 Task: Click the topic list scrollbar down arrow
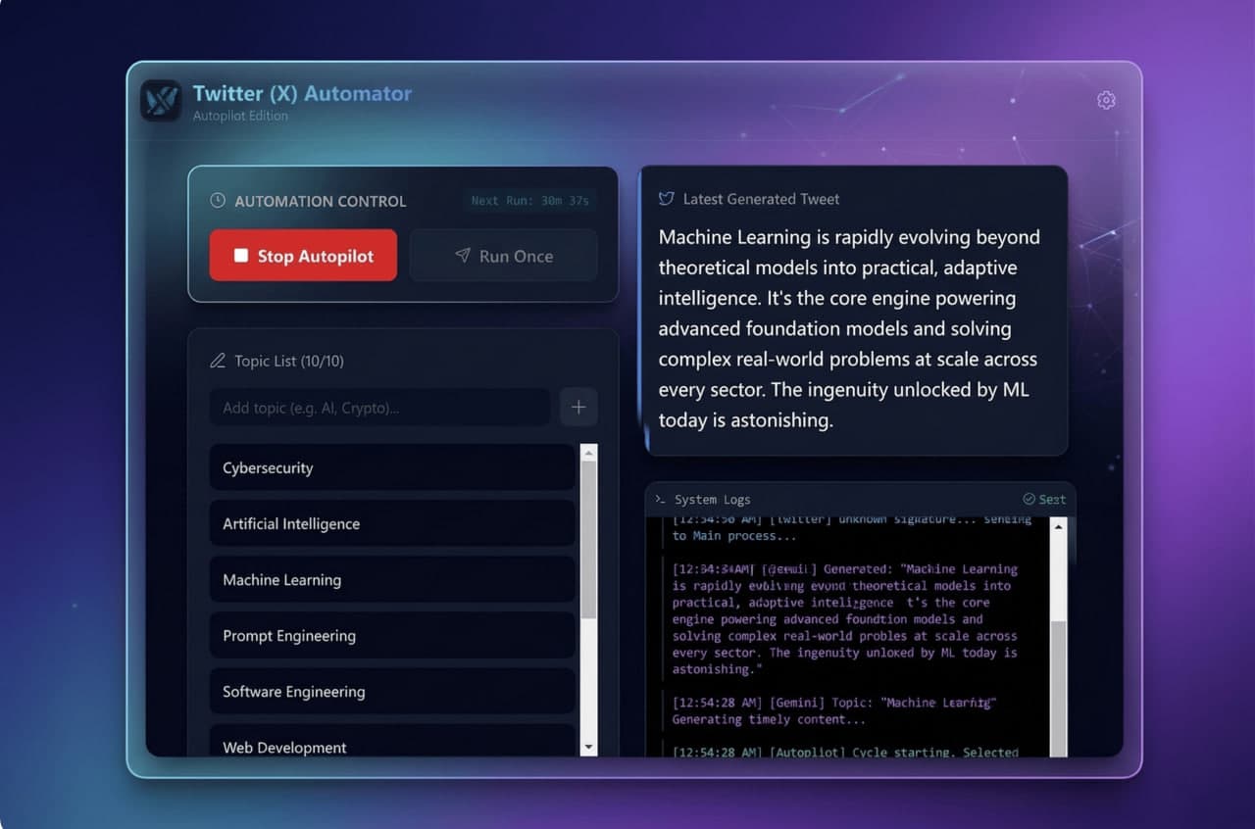588,748
